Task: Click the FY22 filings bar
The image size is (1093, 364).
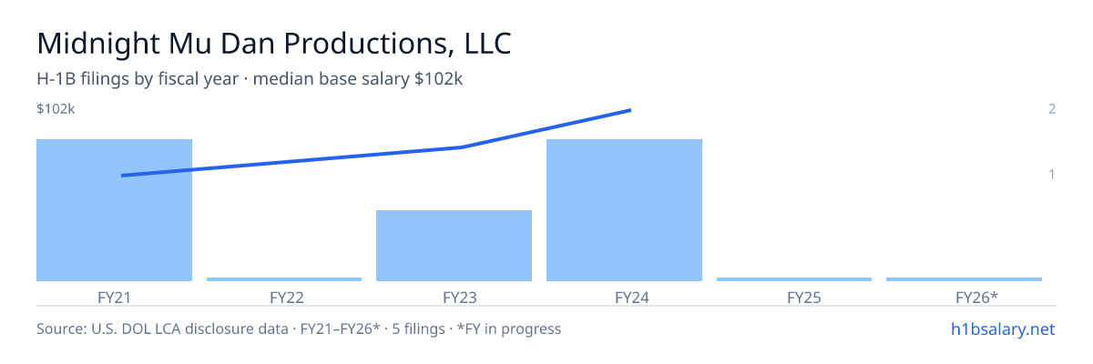Action: tap(284, 279)
